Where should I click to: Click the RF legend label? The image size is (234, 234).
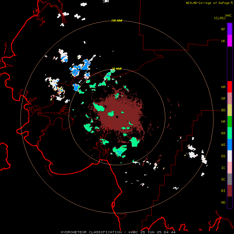(223, 29)
